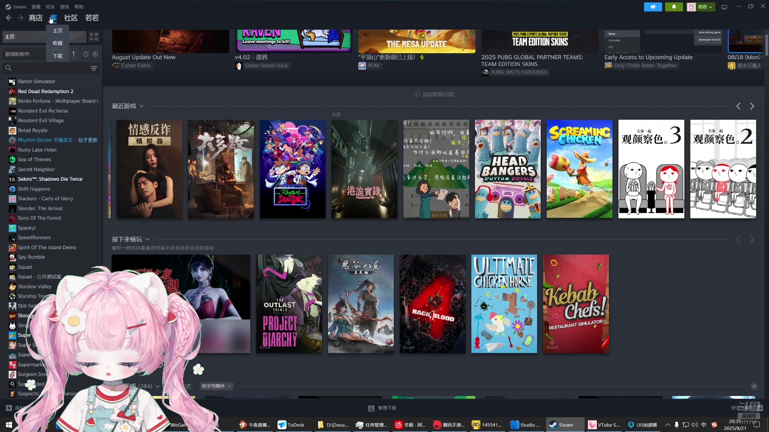Open the Ultimate Chicken Horse cover

coord(504,304)
